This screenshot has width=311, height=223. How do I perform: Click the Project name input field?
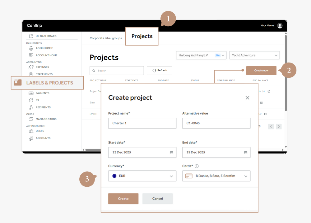[142, 123]
